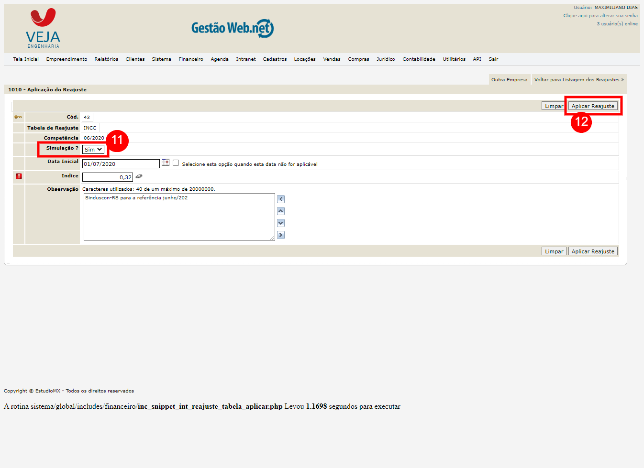Click the key icon beside Cód. row
This screenshot has height=468, width=644.
pos(18,117)
